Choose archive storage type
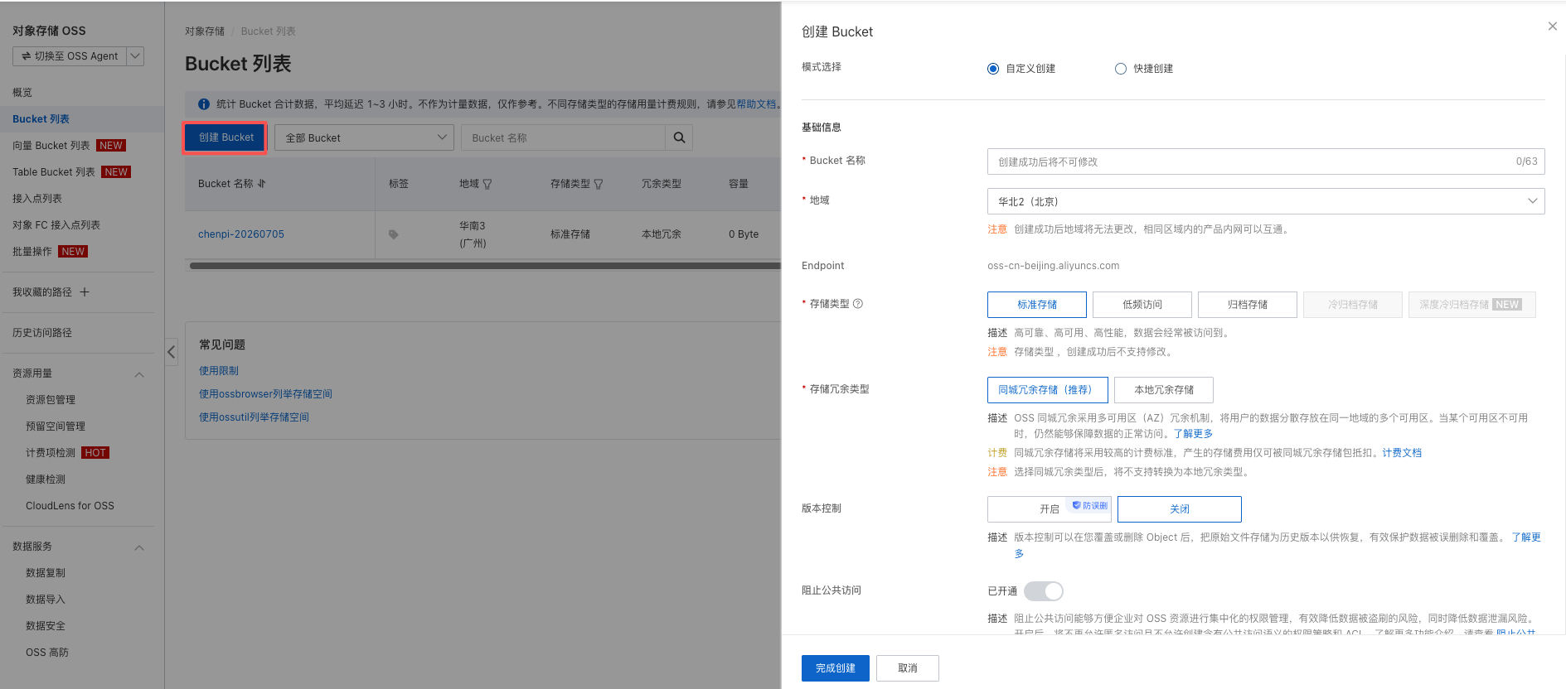 pyautogui.click(x=1248, y=305)
